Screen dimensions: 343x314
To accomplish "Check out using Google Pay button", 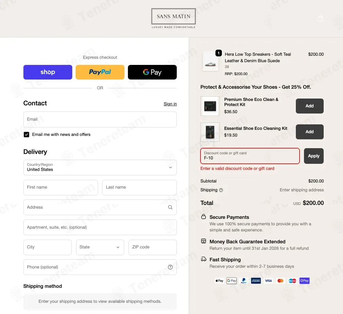I will pyautogui.click(x=152, y=72).
